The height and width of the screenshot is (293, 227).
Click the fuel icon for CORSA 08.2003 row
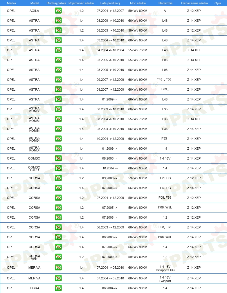coord(58,237)
